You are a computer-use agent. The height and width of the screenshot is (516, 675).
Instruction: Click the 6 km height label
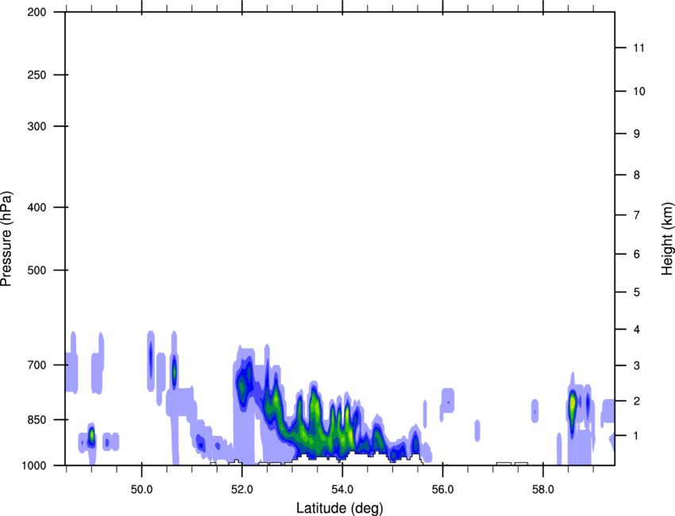click(637, 254)
